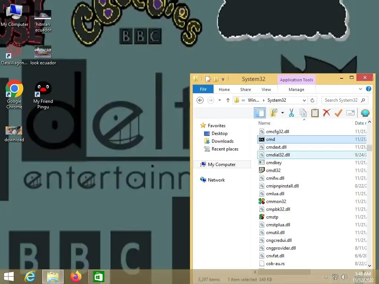
Task: Open Internet Explorer from taskbar
Action: point(30,276)
